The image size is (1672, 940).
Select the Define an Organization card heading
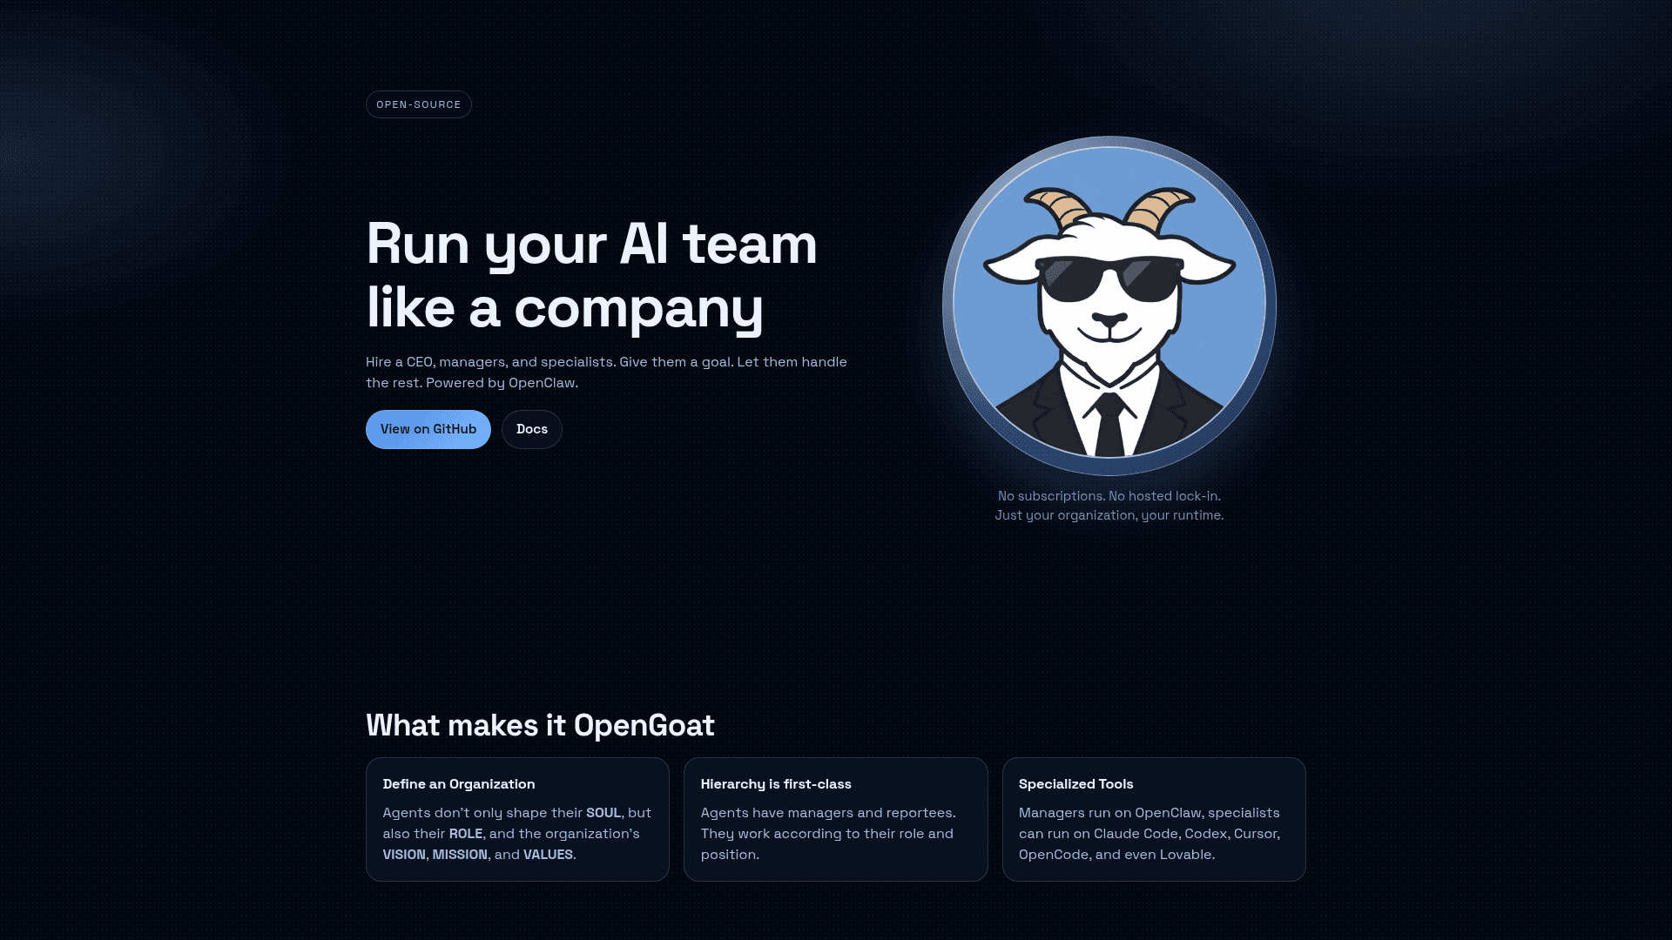(459, 784)
